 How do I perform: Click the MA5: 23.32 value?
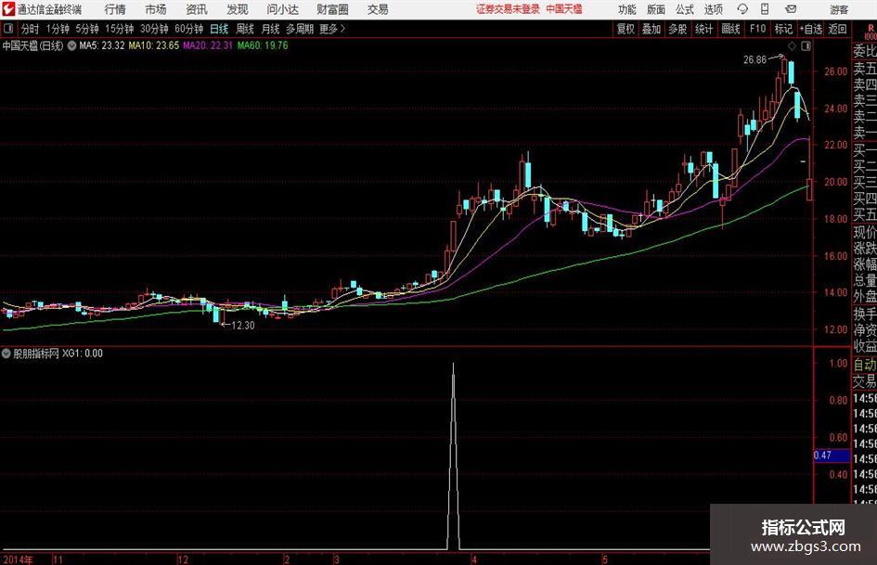click(102, 45)
